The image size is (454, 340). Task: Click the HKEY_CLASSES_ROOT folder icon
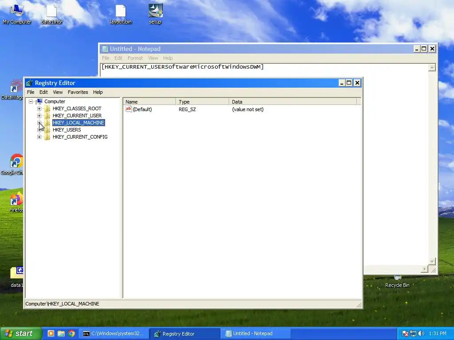[x=47, y=108]
